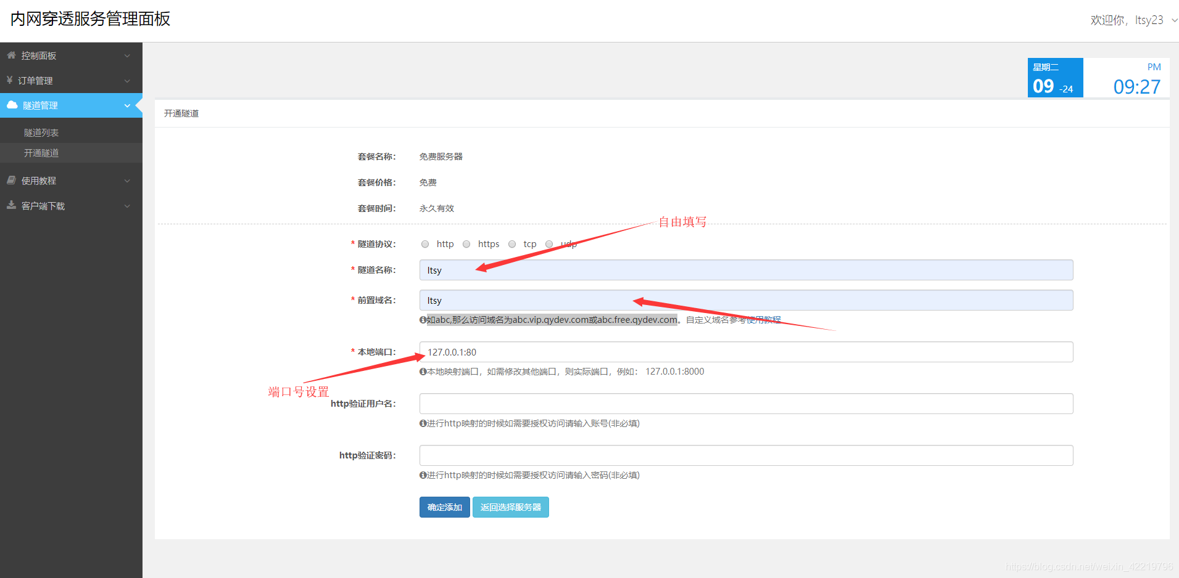Click the book icon beside 使用教程
1179x578 pixels.
(x=11, y=180)
